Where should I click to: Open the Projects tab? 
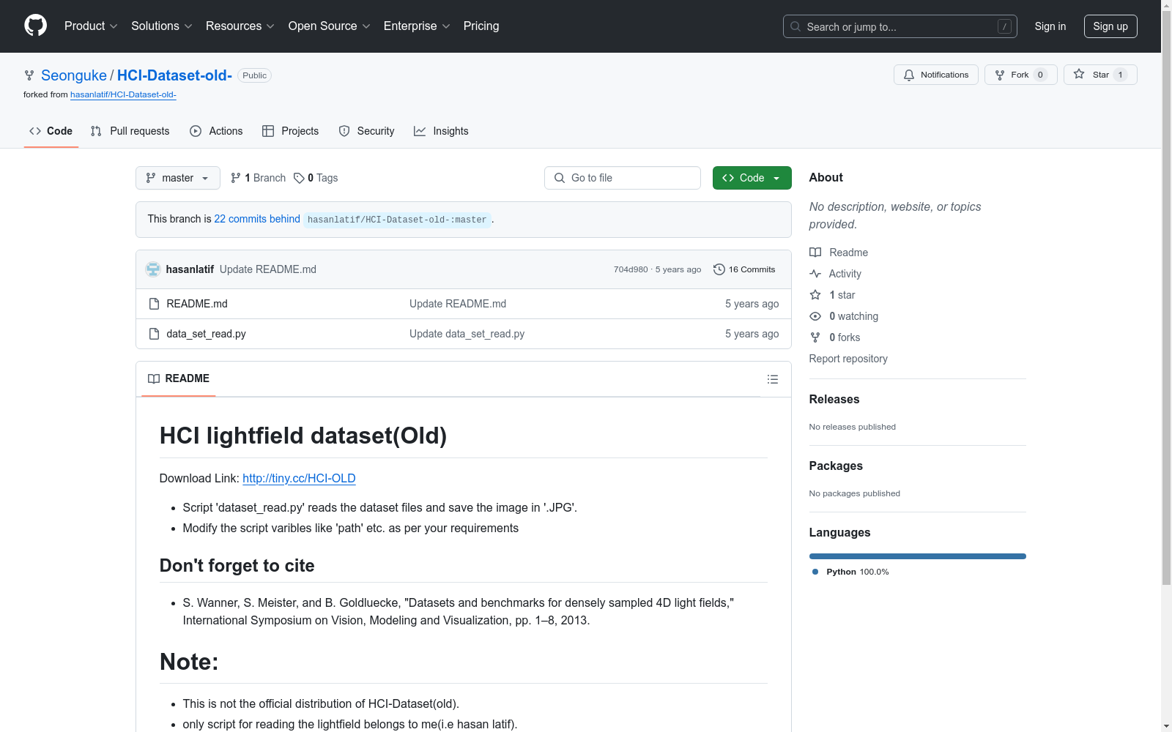point(291,131)
